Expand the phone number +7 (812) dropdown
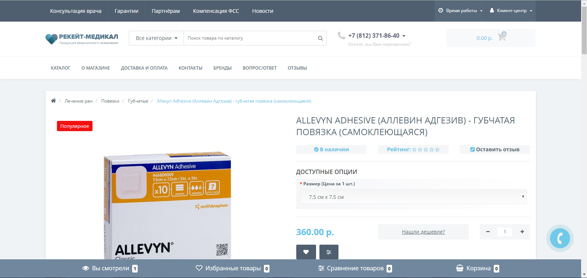 (377, 36)
